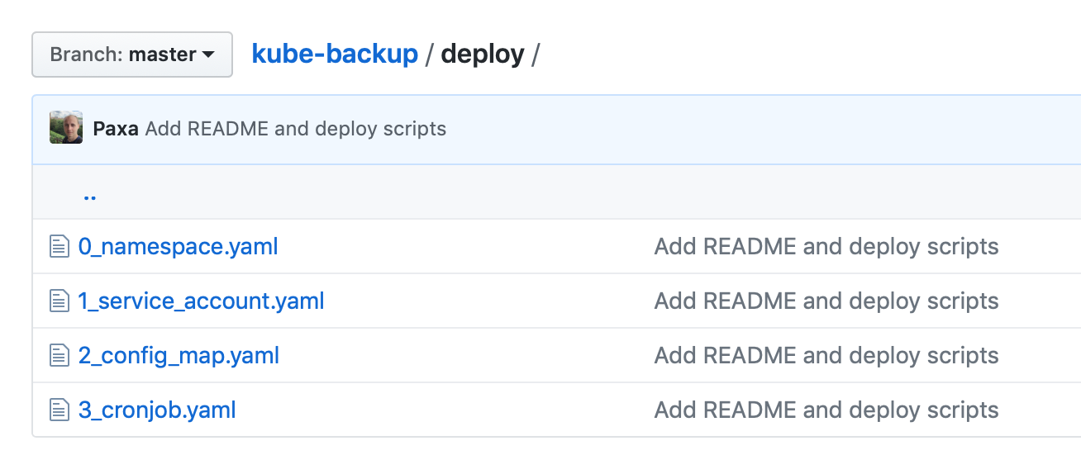Click file icon beside 2_config_map.yaml

tap(59, 355)
